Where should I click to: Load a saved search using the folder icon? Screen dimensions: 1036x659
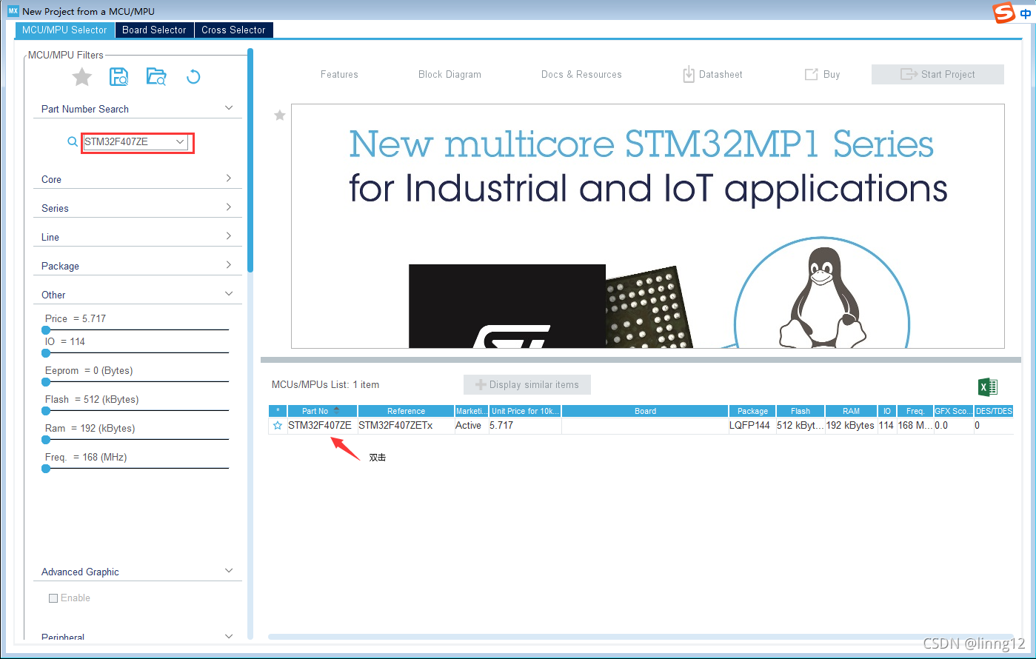[156, 76]
